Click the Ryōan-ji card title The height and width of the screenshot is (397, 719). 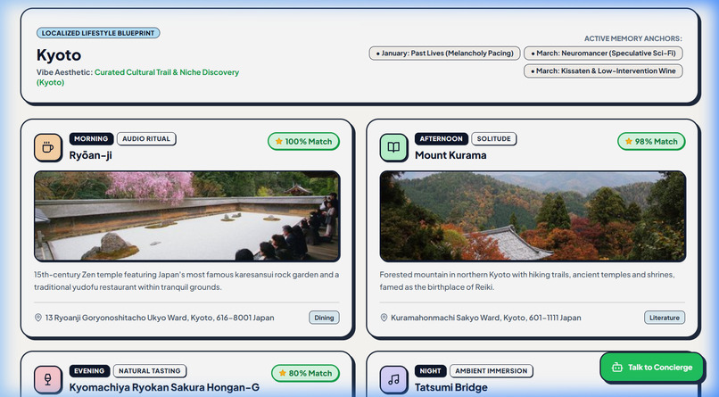[x=90, y=155]
